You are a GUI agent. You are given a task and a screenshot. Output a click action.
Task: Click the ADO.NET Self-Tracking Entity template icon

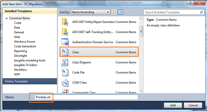click(65, 32)
